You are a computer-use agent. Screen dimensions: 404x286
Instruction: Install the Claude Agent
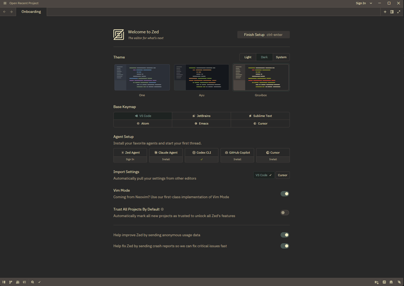pyautogui.click(x=166, y=159)
